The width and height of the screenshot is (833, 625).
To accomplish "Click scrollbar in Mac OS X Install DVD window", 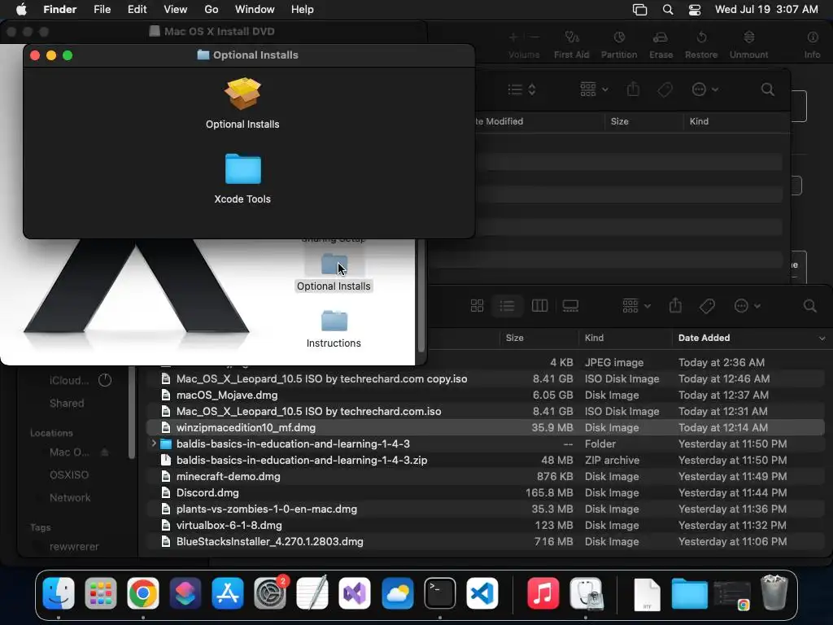I will coord(421,295).
